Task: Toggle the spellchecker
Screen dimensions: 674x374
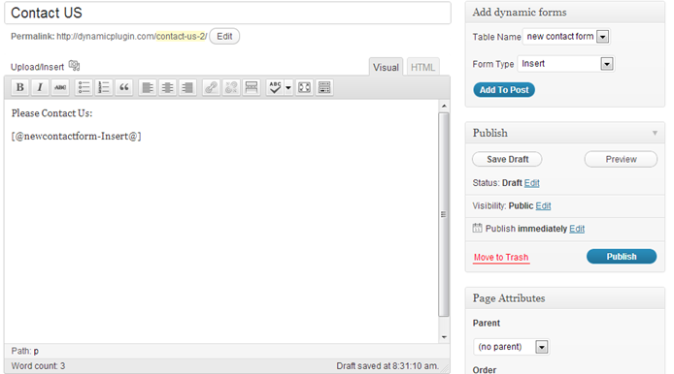Action: pos(275,87)
